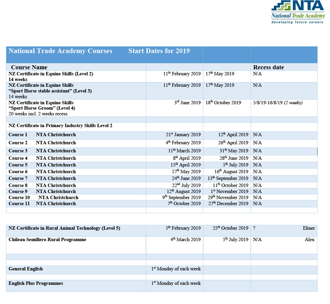Viewport: 330px width, 304px height.
Task: Select the 'Course 2 NTA Christchurch' row
Action: [162, 143]
